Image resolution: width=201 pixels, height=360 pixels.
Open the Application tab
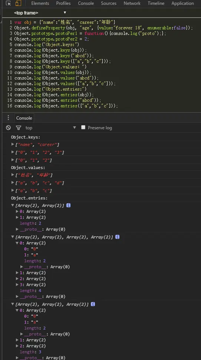(182, 3)
